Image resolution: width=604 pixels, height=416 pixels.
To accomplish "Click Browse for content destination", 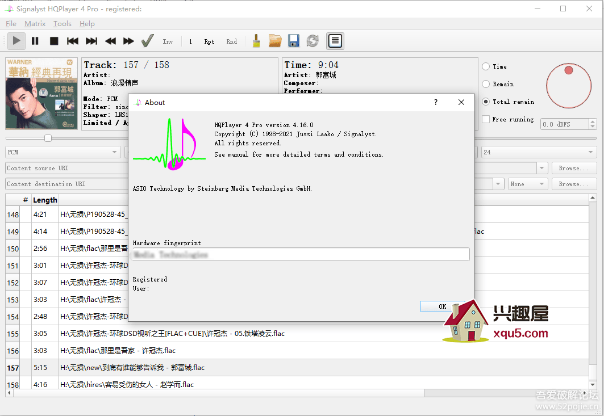I will coord(574,184).
